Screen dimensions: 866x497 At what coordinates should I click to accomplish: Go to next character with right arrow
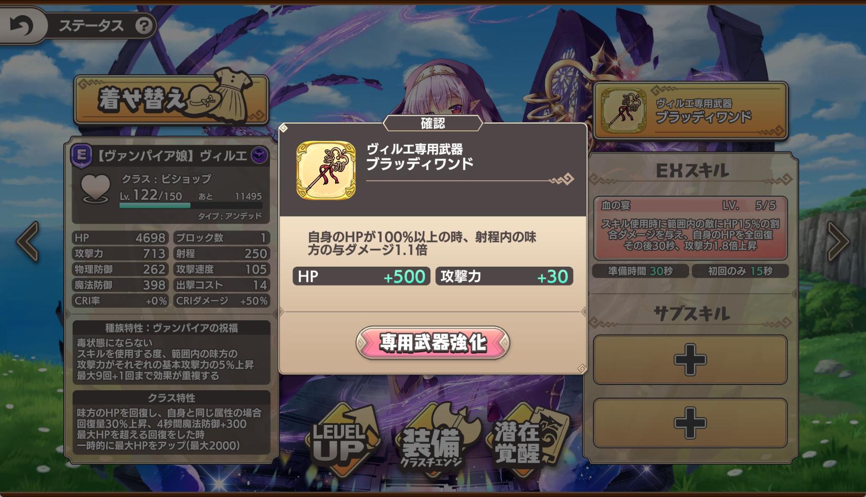(838, 241)
